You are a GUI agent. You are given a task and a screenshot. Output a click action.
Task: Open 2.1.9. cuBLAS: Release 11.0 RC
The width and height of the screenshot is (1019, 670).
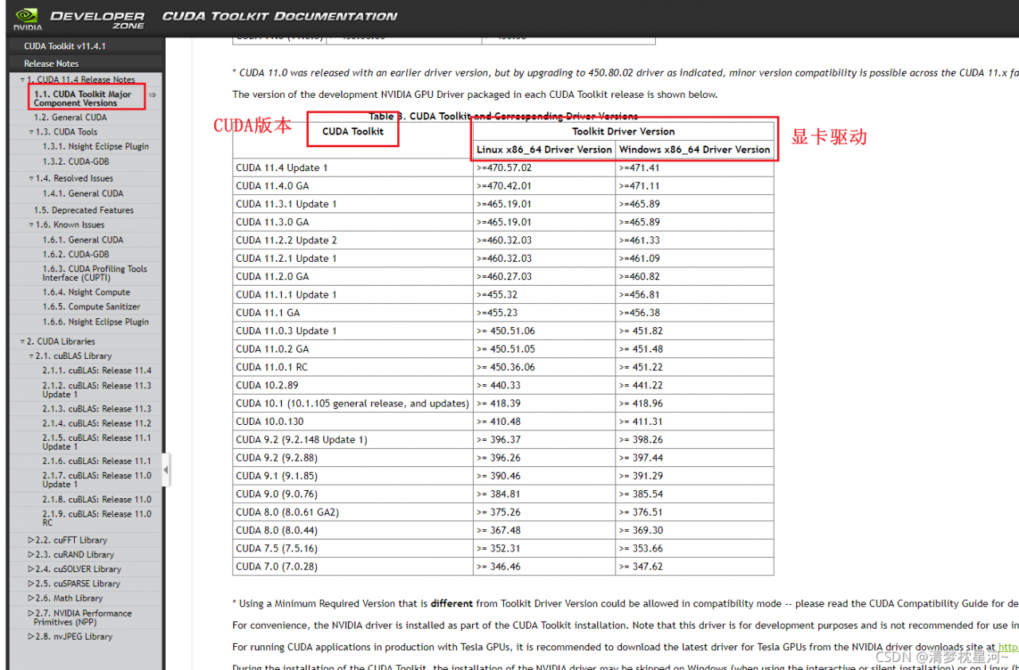(x=96, y=518)
